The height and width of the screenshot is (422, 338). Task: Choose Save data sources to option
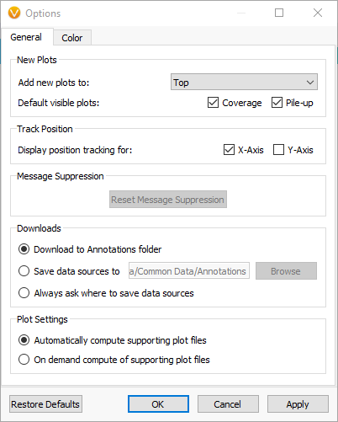click(x=24, y=271)
